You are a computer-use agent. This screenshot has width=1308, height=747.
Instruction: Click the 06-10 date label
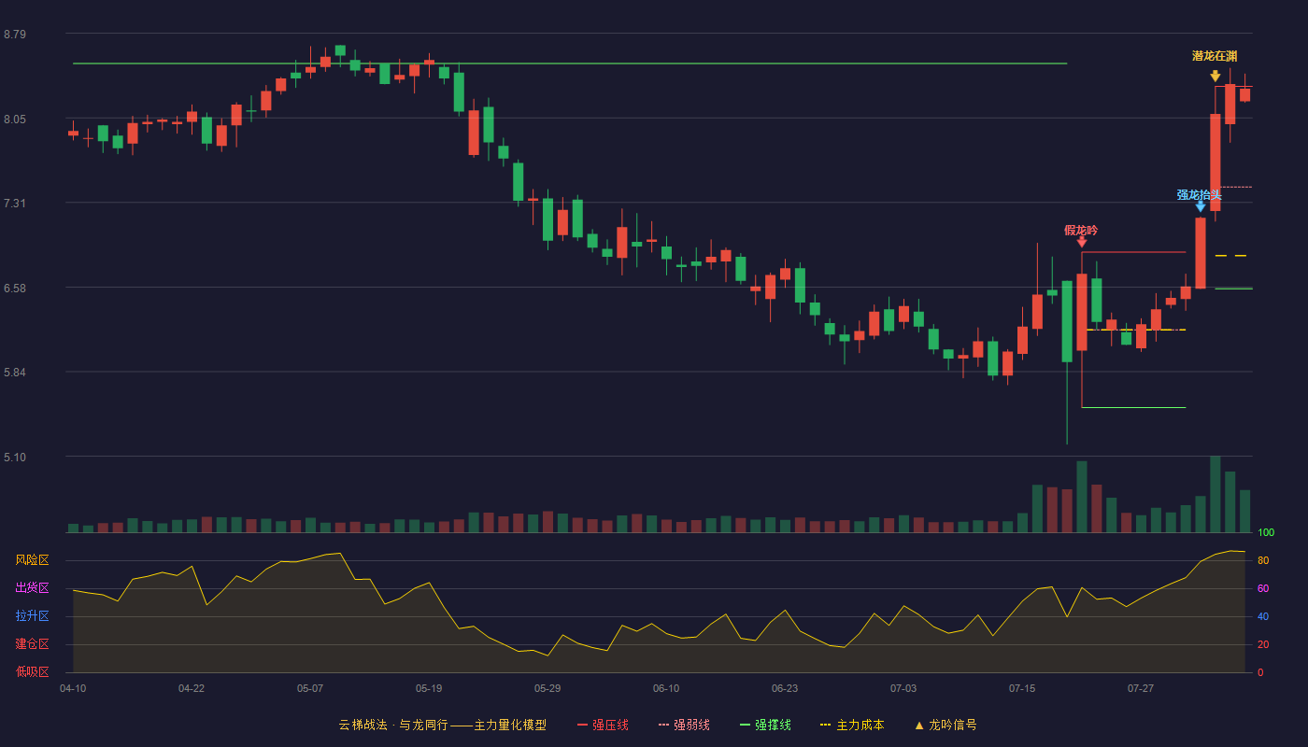[666, 688]
